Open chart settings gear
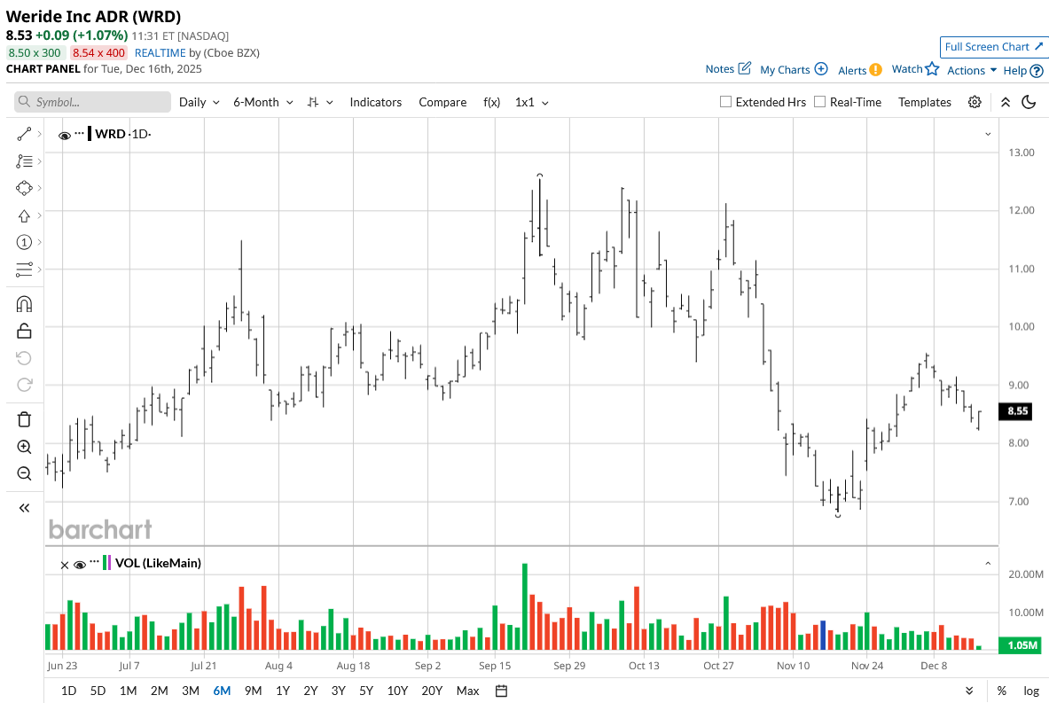The height and width of the screenshot is (703, 1049). click(975, 102)
